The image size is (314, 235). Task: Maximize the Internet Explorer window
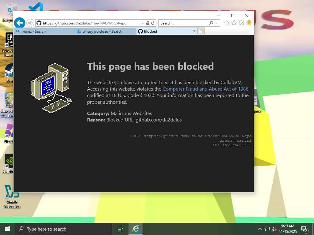(x=233, y=16)
